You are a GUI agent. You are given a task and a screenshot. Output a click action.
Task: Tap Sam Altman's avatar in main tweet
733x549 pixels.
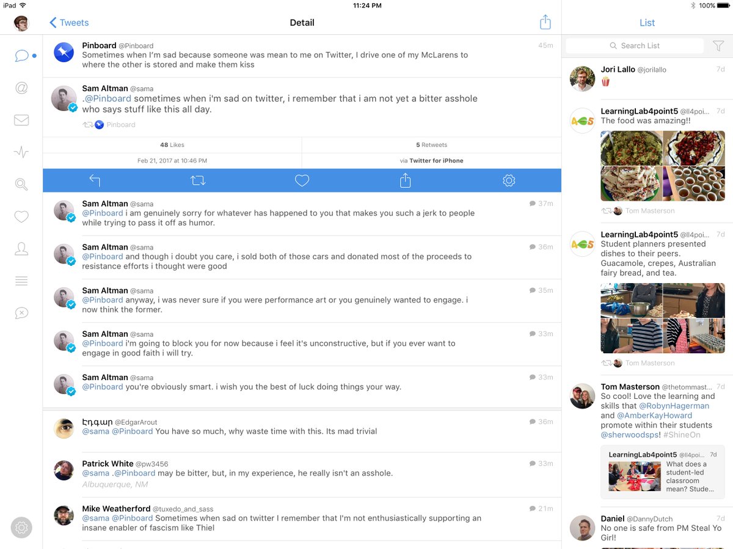click(64, 98)
